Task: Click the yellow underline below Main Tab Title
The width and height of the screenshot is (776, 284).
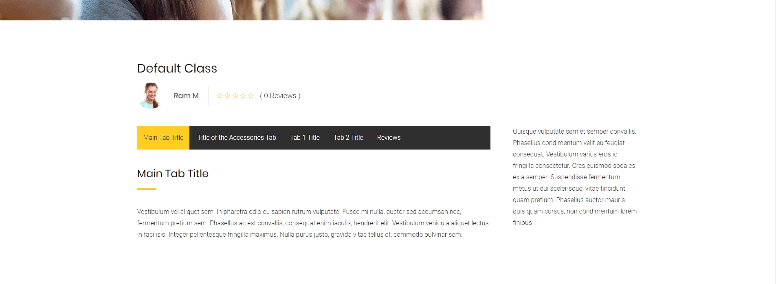Action: tap(147, 189)
